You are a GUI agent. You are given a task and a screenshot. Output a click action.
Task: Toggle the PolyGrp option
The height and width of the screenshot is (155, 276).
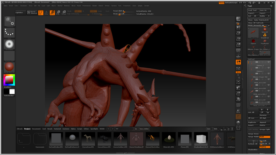[x=264, y=147]
